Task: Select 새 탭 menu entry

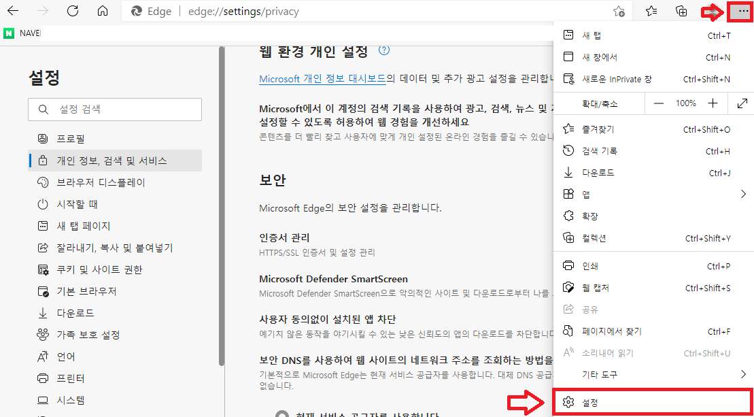Action: [653, 35]
